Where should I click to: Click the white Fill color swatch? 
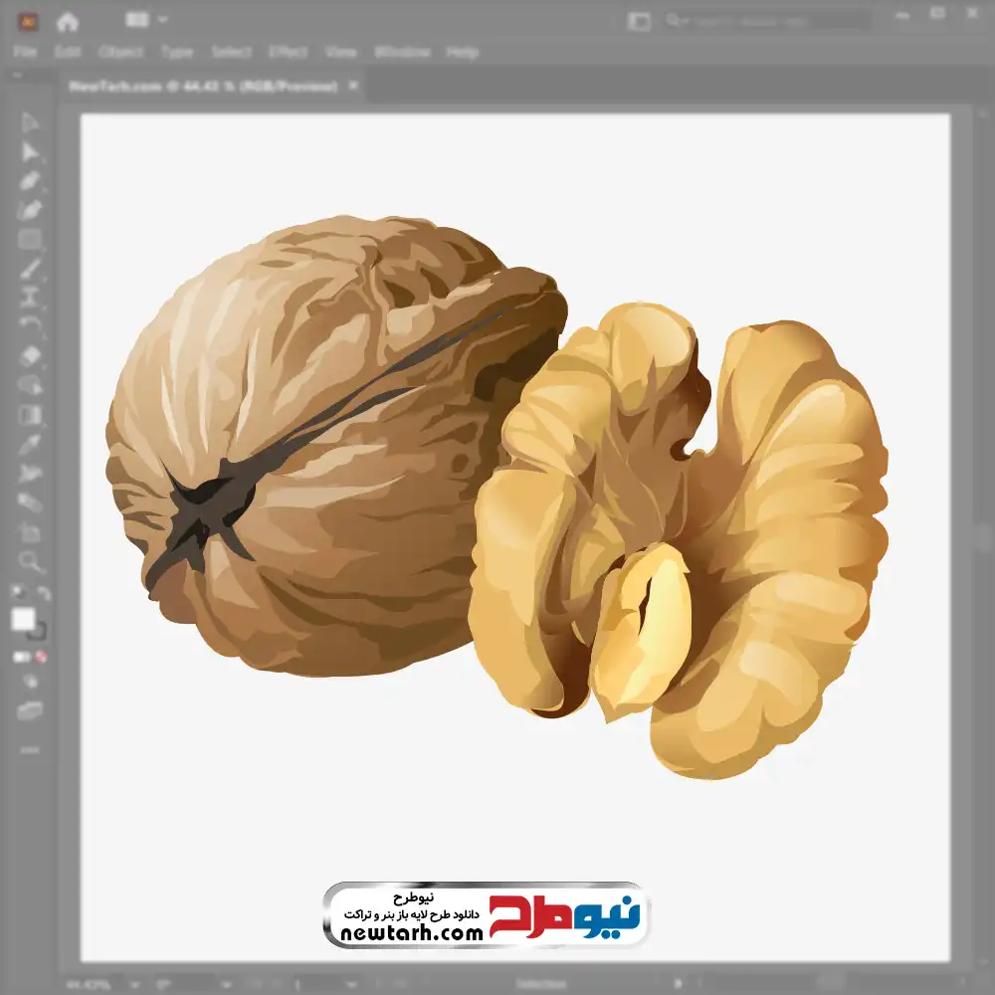[x=23, y=620]
